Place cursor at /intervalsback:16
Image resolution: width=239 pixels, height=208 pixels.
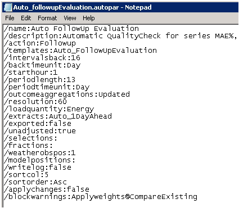point(42,58)
